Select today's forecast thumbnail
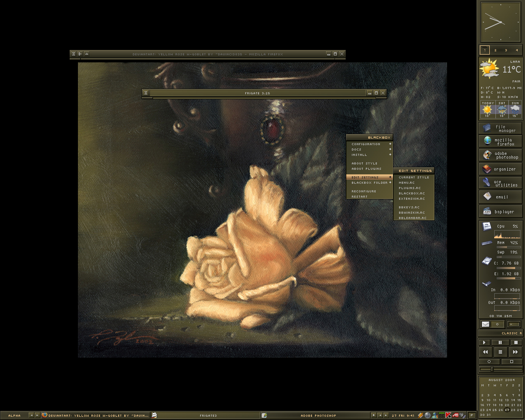Viewport: 525px width, 420px height. (x=487, y=109)
